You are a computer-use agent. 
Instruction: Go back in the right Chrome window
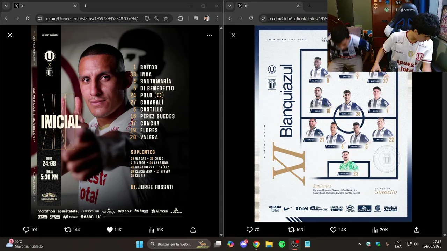pyautogui.click(x=230, y=18)
